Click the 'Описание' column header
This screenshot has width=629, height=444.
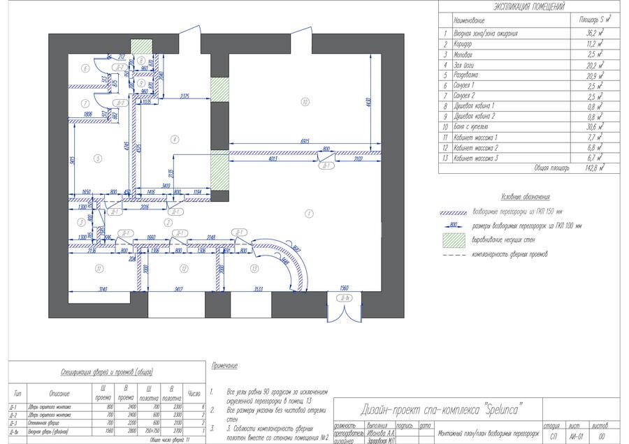coord(59,394)
